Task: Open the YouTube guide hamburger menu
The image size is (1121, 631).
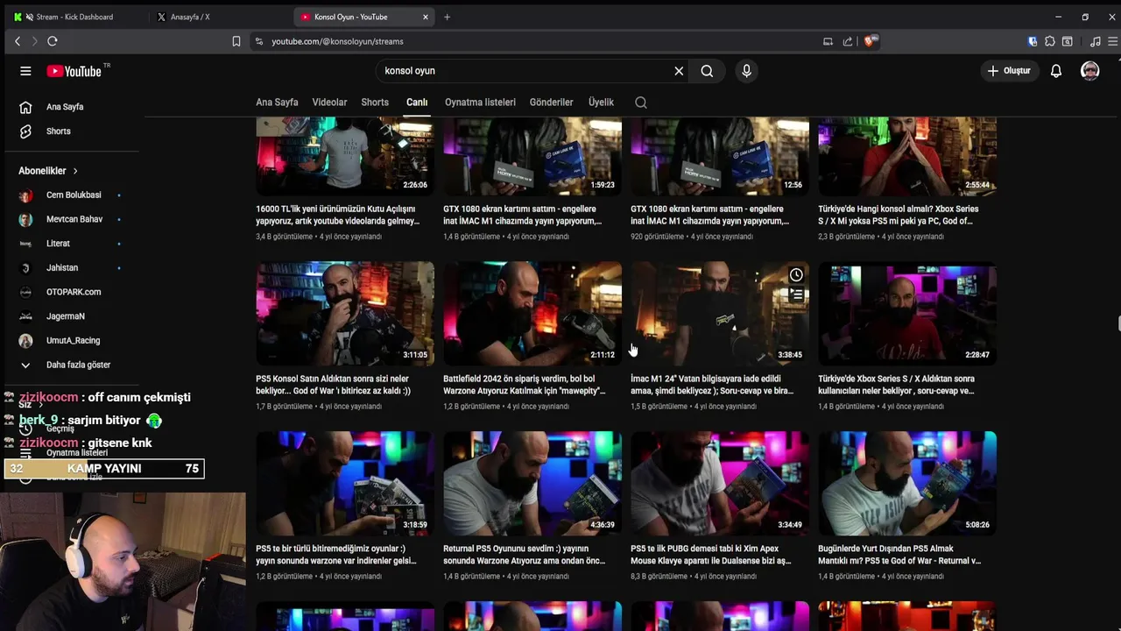Action: click(25, 71)
